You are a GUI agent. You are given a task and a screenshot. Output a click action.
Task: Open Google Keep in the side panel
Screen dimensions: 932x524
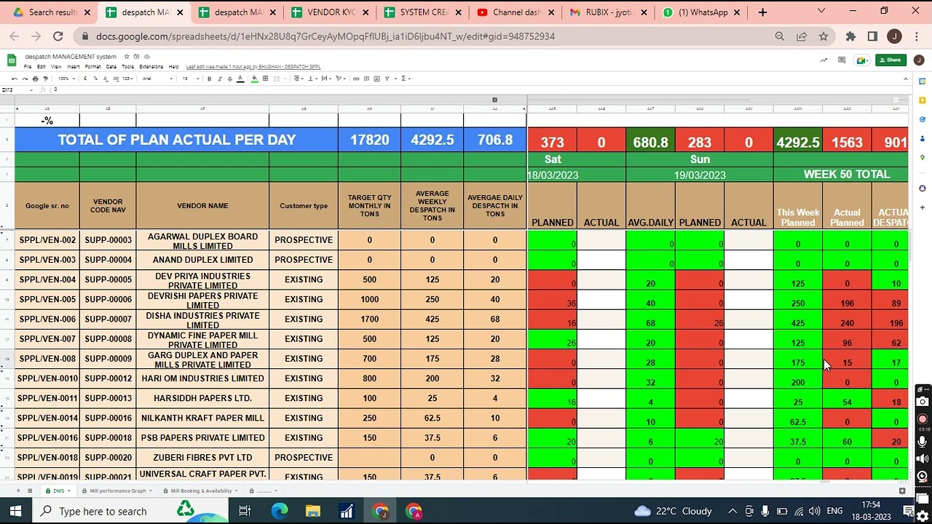click(x=922, y=100)
